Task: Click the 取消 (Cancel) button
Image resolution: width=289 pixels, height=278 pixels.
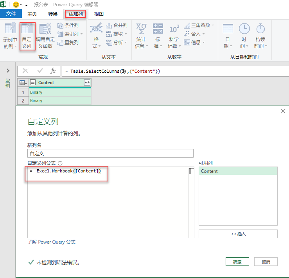Action: [266, 262]
